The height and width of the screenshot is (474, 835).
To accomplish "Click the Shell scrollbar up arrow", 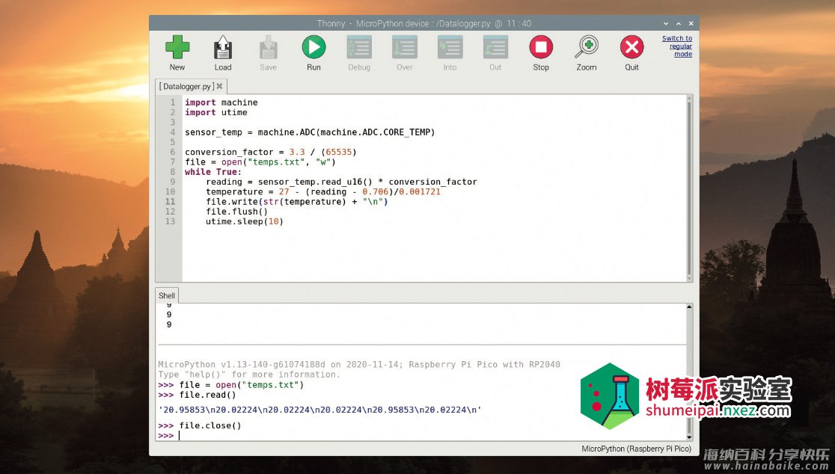I will [x=690, y=307].
